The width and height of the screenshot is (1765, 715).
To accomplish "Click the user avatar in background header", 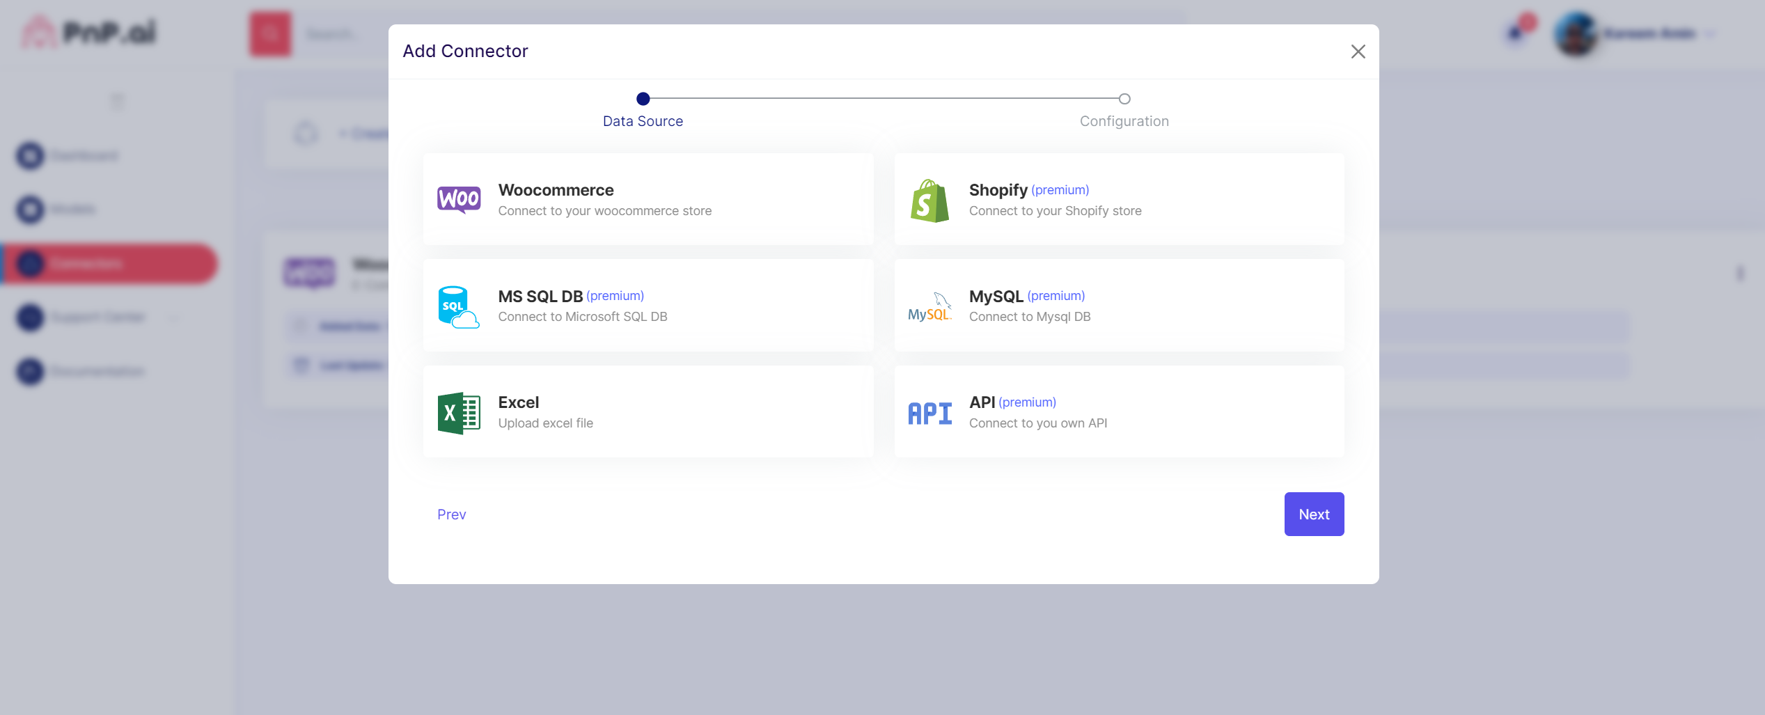I will pyautogui.click(x=1576, y=33).
